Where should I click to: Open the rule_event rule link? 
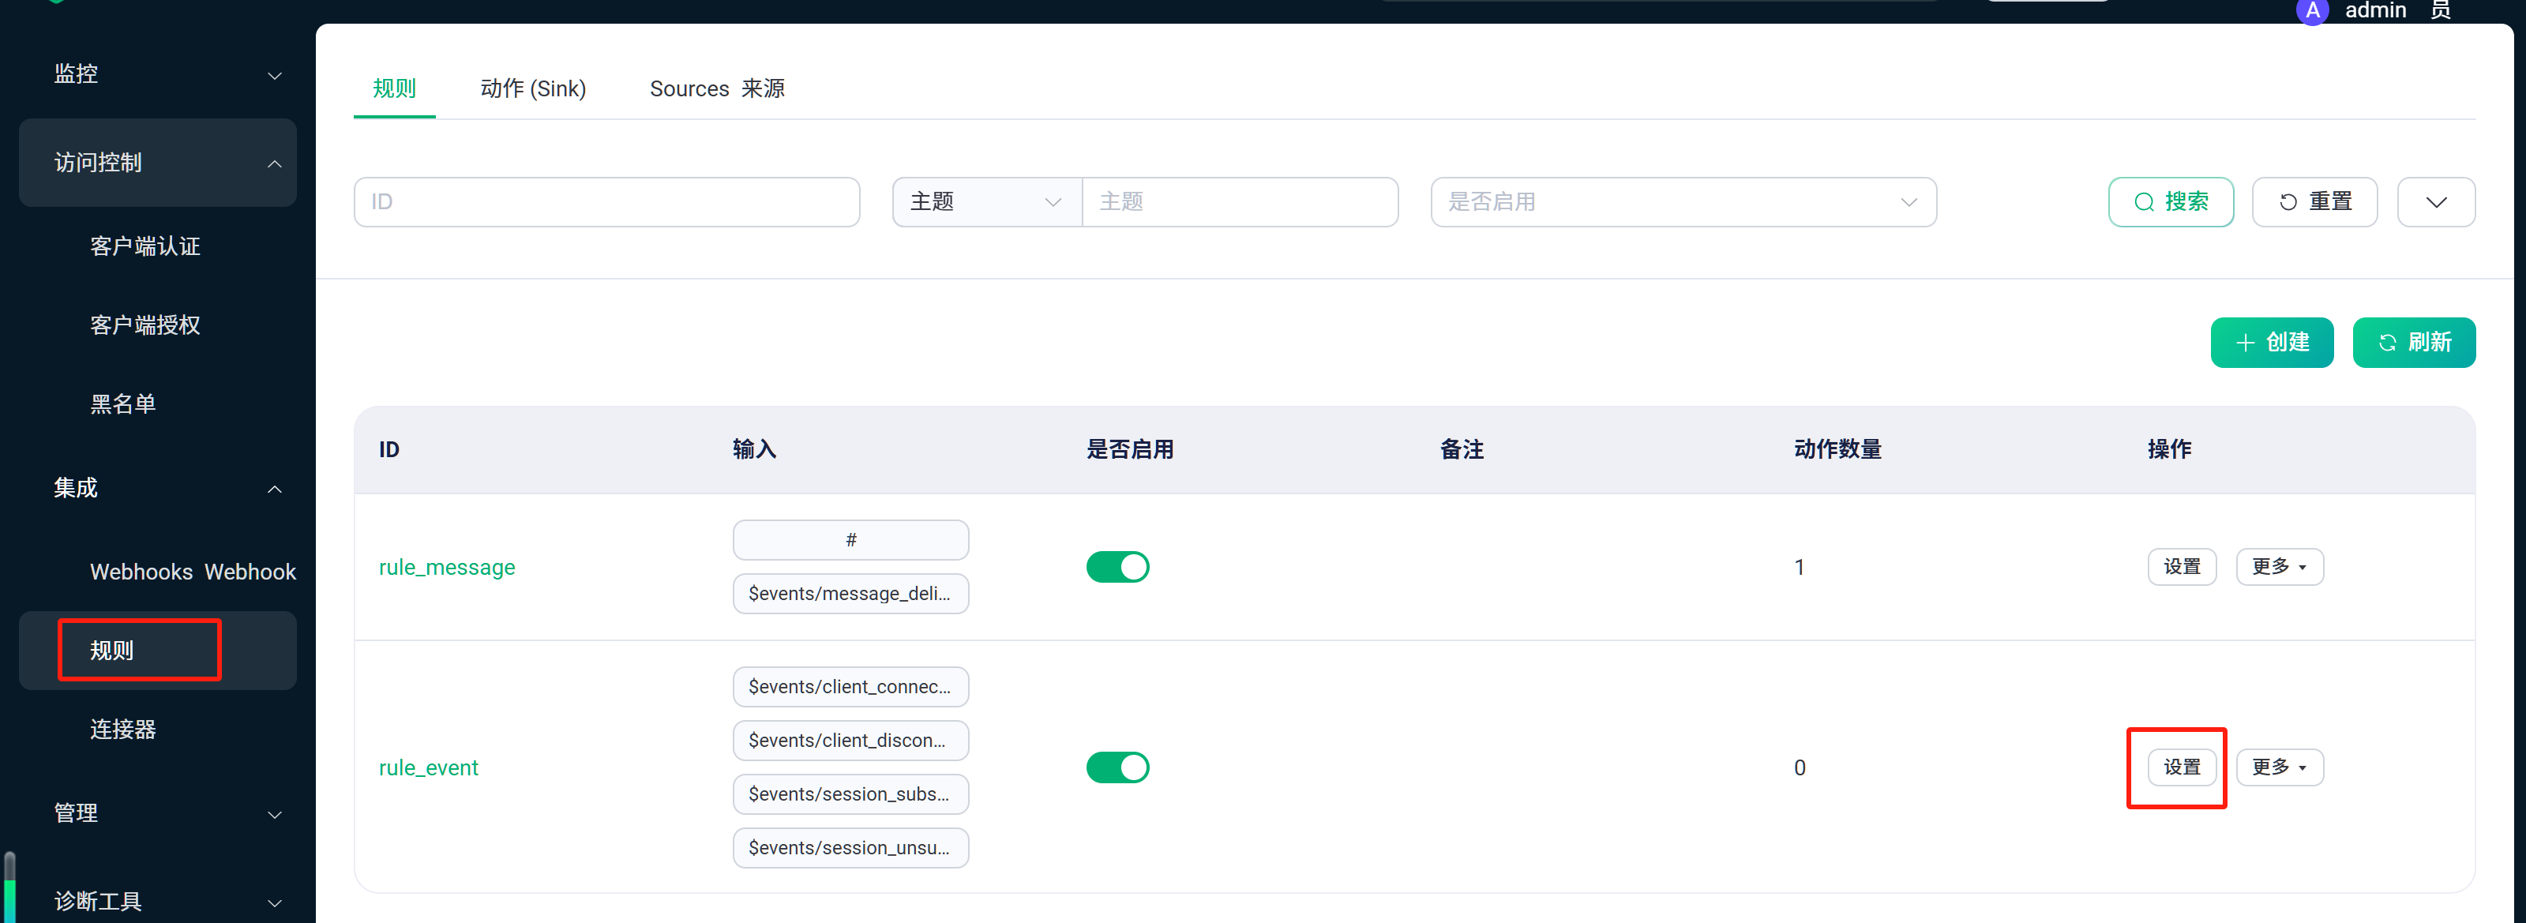point(427,768)
